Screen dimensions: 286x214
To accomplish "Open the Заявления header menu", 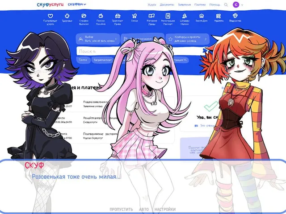I will point(184,5).
